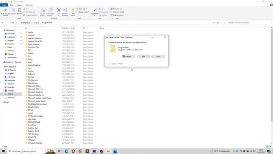Select the Git folder row
Viewport: 273px width, 154px height.
(x=59, y=56)
